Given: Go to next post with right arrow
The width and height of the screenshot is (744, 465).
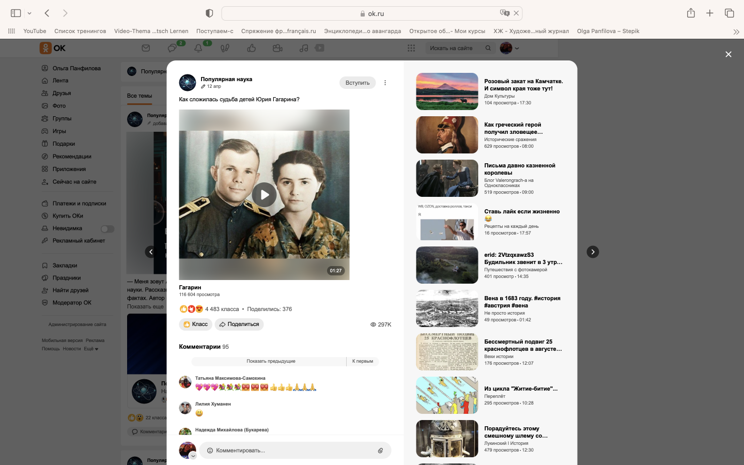Looking at the screenshot, I should 593,252.
